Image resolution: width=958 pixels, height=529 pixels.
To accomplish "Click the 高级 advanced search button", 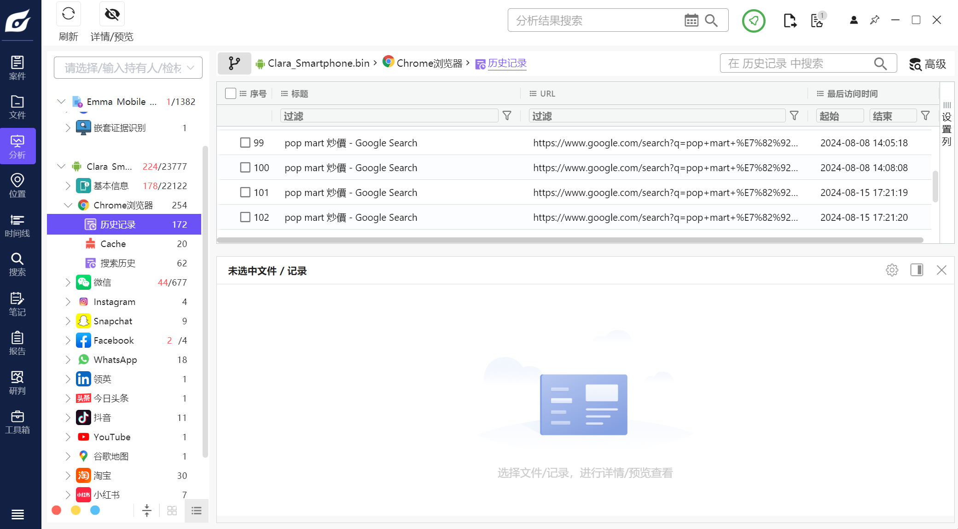I will 927,64.
